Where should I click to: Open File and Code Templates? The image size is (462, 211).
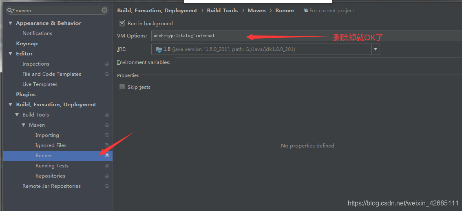tap(51, 74)
